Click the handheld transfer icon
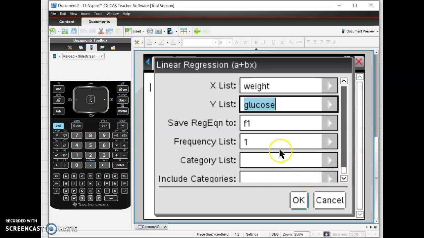424x238 pixels. pyautogui.click(x=170, y=31)
